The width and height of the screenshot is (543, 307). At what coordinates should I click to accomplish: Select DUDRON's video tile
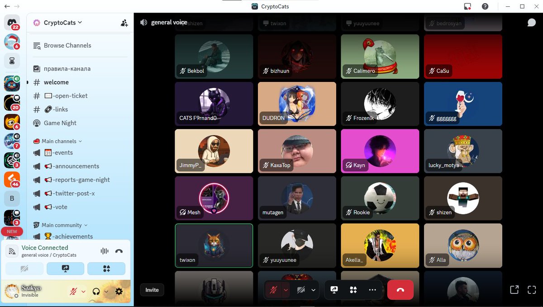297,104
